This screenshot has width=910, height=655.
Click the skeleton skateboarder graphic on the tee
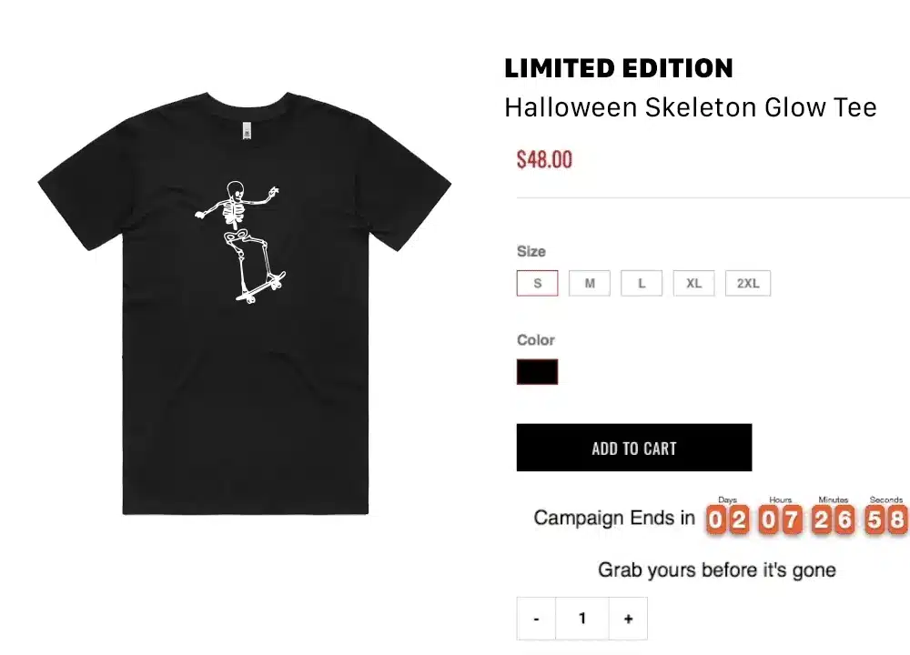point(242,240)
